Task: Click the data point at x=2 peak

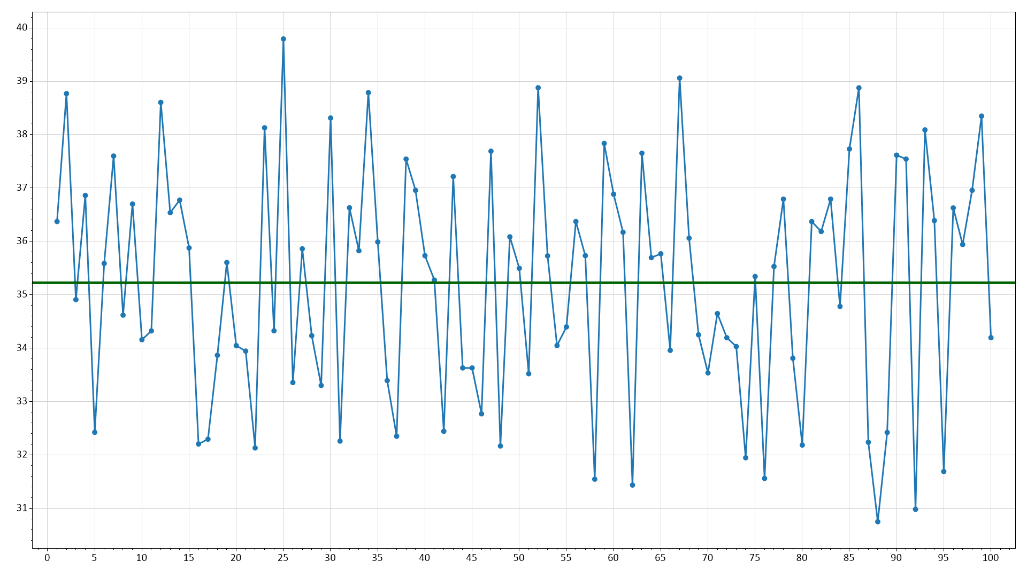Action: 66,93
